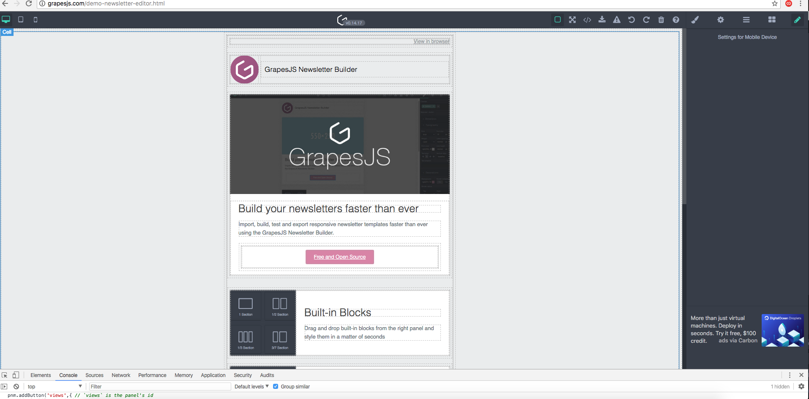This screenshot has width=809, height=399.
Task: Switch to DevTools Sources tab
Action: point(94,375)
